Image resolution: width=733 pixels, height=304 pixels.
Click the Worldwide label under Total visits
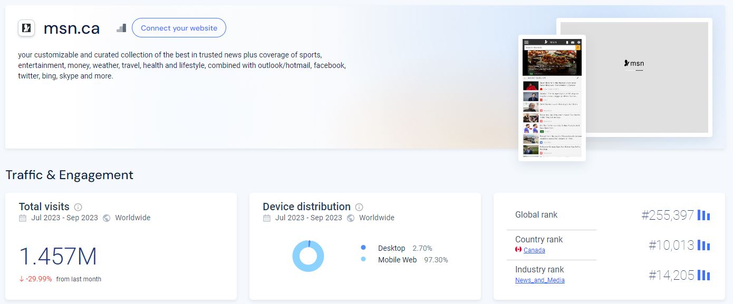[x=133, y=218]
